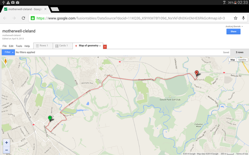Click the blue Share button
Image resolution: width=249 pixels, height=155 pixels.
tap(233, 32)
